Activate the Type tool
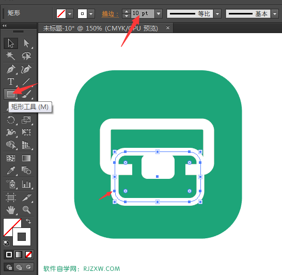 (x=11, y=82)
